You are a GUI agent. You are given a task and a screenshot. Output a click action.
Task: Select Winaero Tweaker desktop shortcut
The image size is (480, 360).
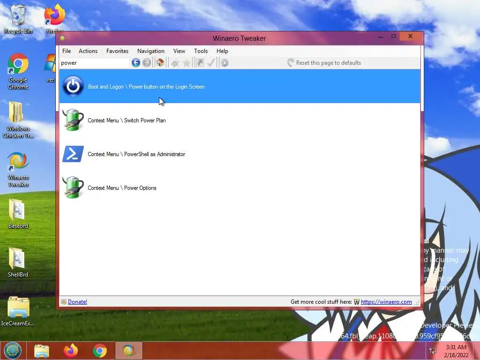[x=18, y=169]
